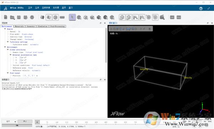Collapse the Wind tunnel tree node

point(8,73)
